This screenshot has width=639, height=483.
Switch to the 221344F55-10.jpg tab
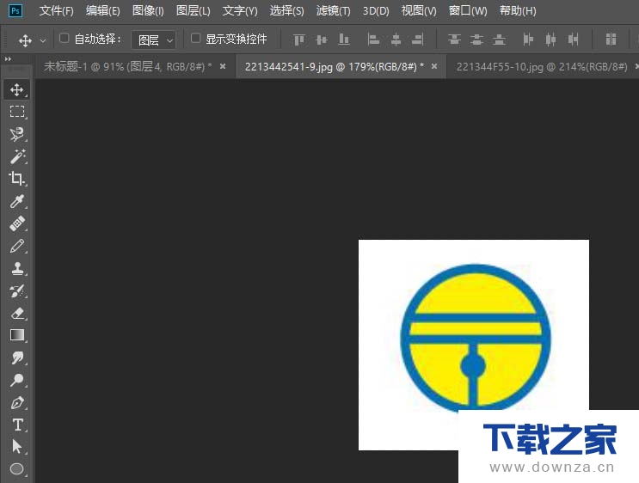(542, 67)
